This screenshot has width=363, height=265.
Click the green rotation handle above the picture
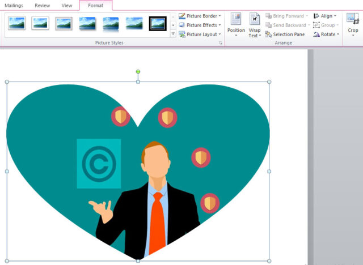coord(138,71)
